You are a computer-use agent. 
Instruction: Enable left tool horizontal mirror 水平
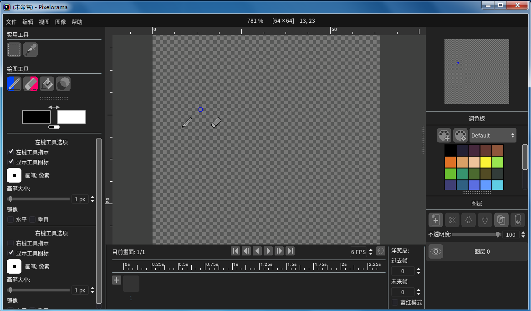pyautogui.click(x=10, y=219)
